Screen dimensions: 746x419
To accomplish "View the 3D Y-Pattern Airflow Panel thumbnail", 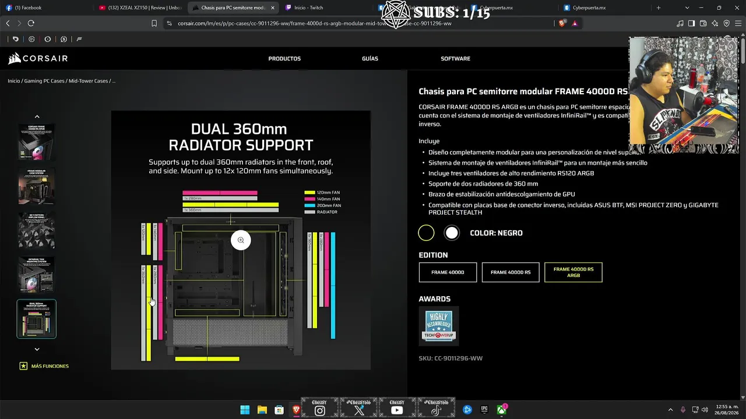I will [x=37, y=230].
